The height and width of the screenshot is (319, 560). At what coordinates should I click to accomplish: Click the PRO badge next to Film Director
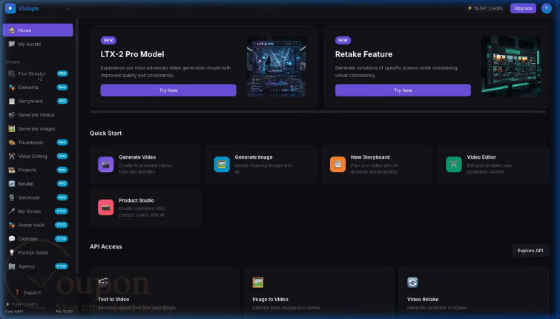[x=62, y=73]
